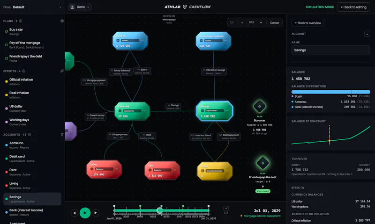Screen dimensions: 375x224
Task: Toggle checkbox in Bank interest income node
Action: pos(201,41)
